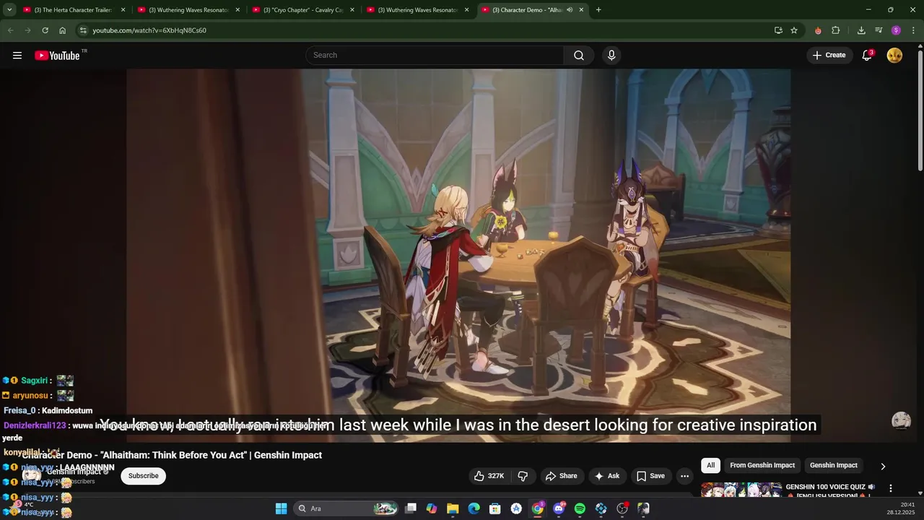This screenshot has width=924, height=520.
Task: Close the Cryo Chapter tab
Action: pyautogui.click(x=352, y=10)
